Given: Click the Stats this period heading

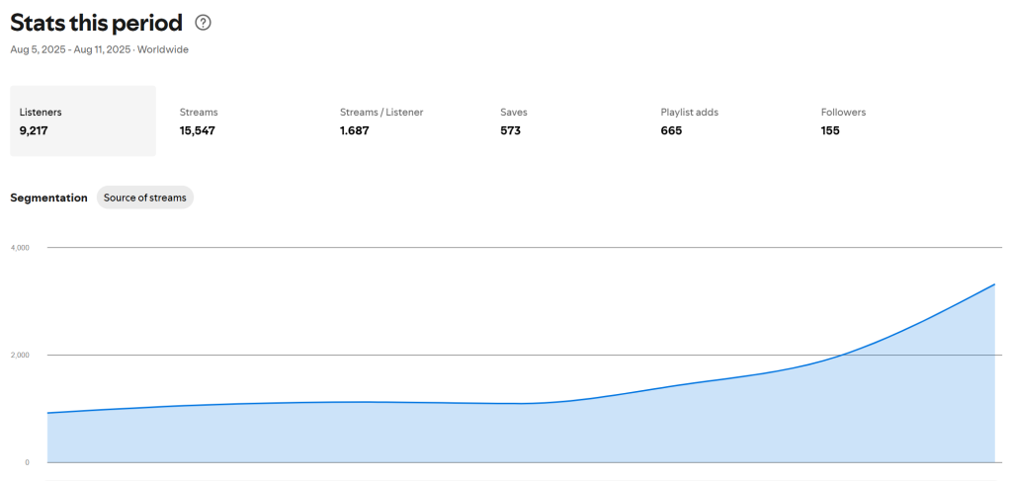Looking at the screenshot, I should click(x=96, y=23).
